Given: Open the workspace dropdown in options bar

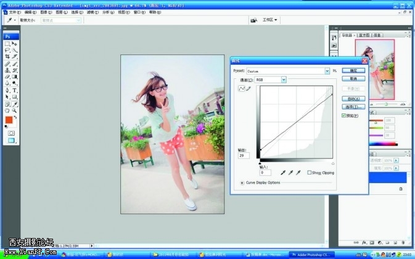Looking at the screenshot, I should pos(269,20).
